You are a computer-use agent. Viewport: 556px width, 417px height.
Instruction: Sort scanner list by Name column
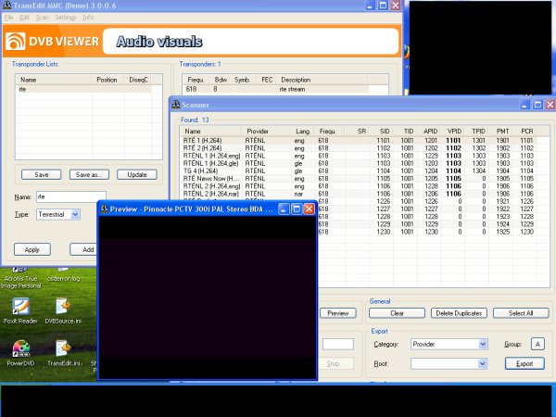click(x=210, y=132)
